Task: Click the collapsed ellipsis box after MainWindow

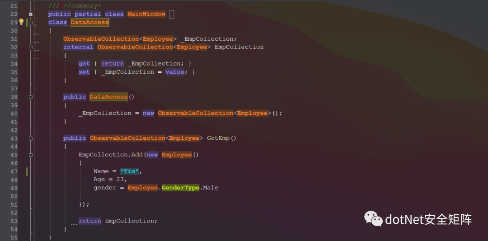Action: point(172,14)
